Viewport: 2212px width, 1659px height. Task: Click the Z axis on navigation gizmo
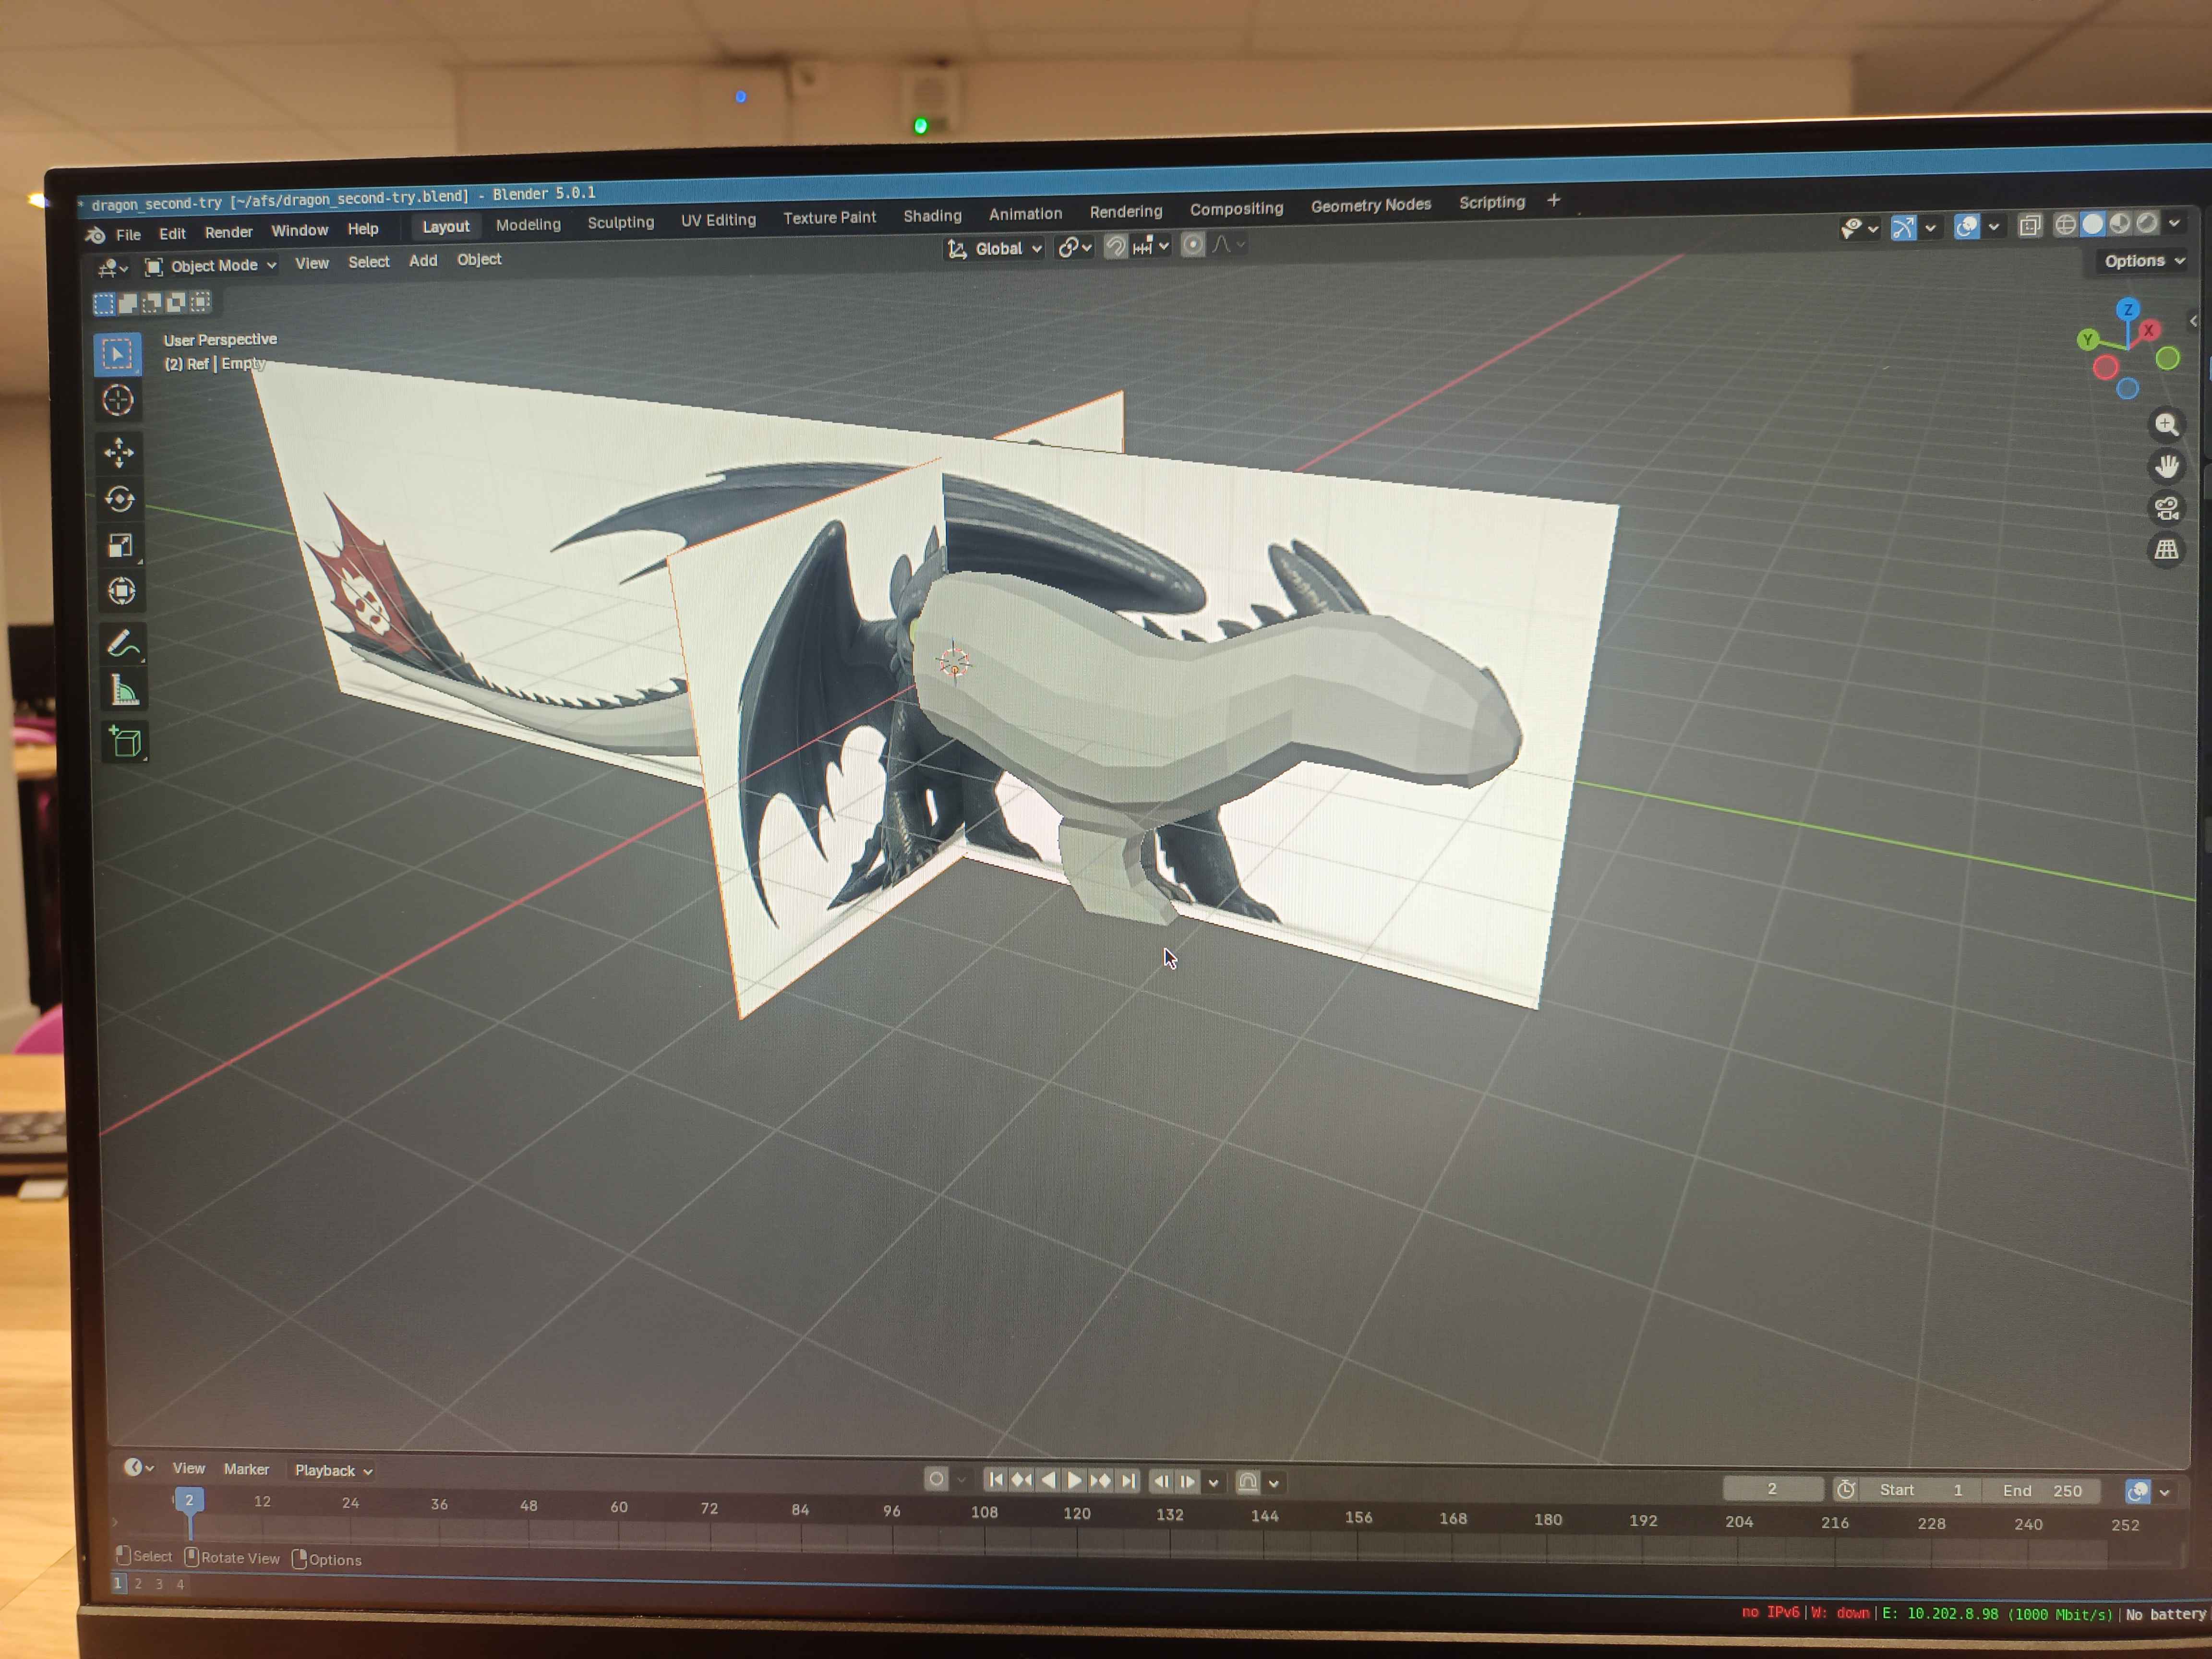coord(2128,309)
